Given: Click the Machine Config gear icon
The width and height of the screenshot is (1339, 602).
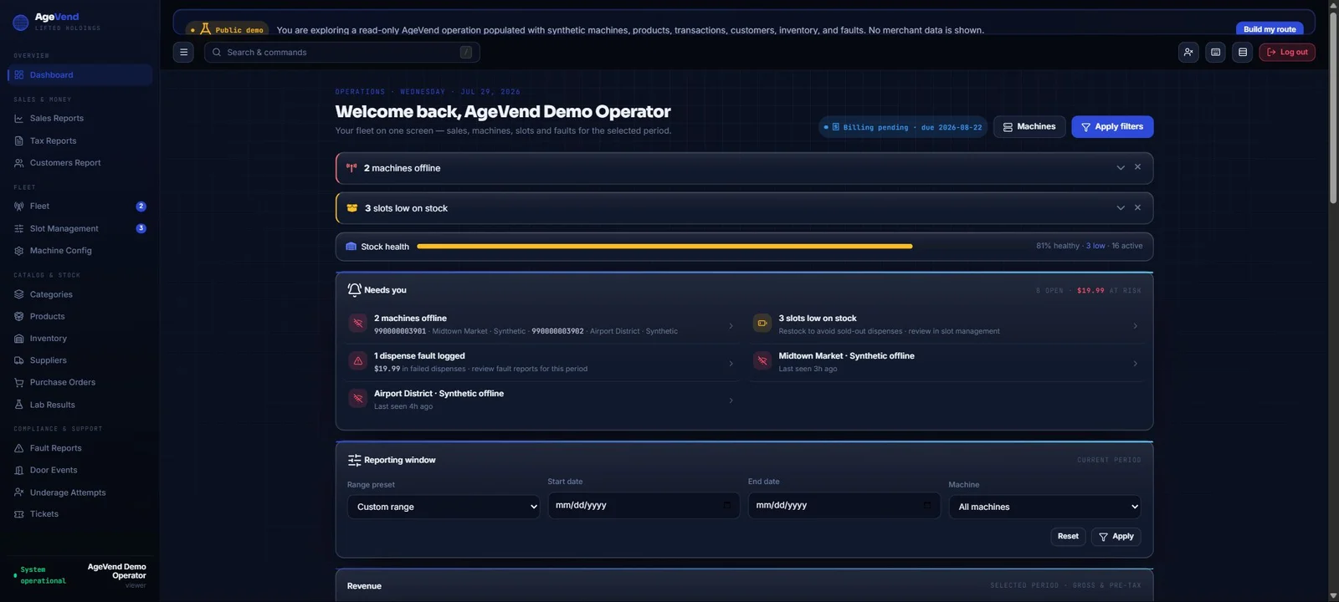Looking at the screenshot, I should 19,251.
